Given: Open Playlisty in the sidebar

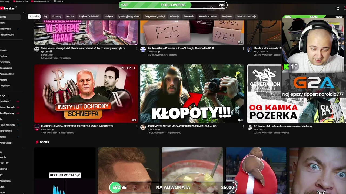Looking at the screenshot, I should [4, 56].
